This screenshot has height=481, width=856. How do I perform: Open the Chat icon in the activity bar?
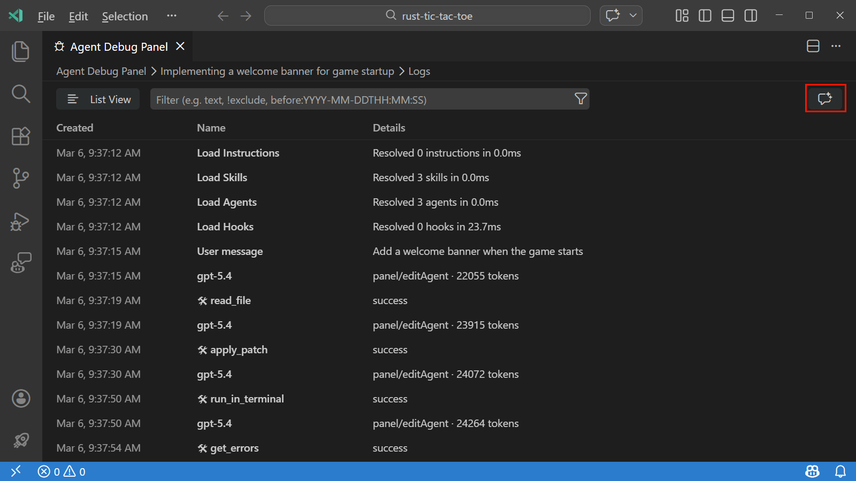pyautogui.click(x=20, y=262)
